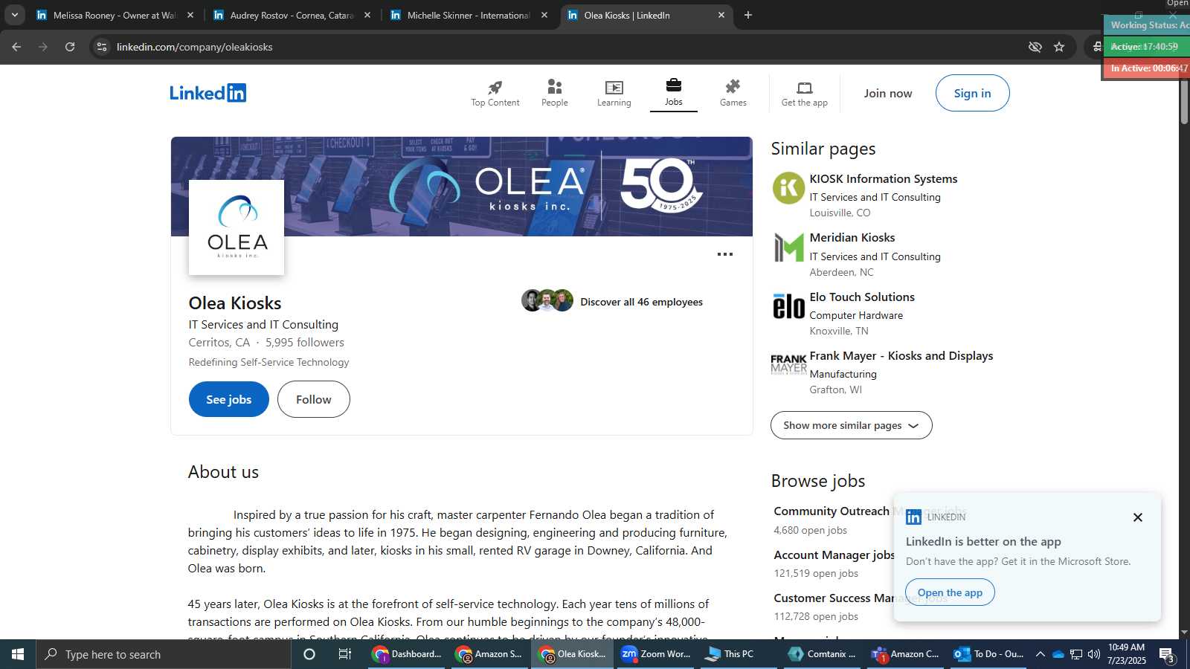Open Task View on the taskbar
This screenshot has width=1190, height=669.
345,654
